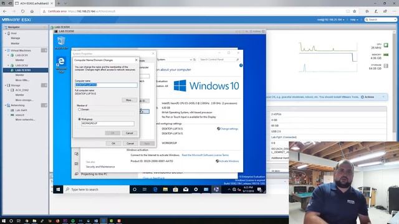Click browser refresh button
This screenshot has height=224, width=399.
click(23, 11)
